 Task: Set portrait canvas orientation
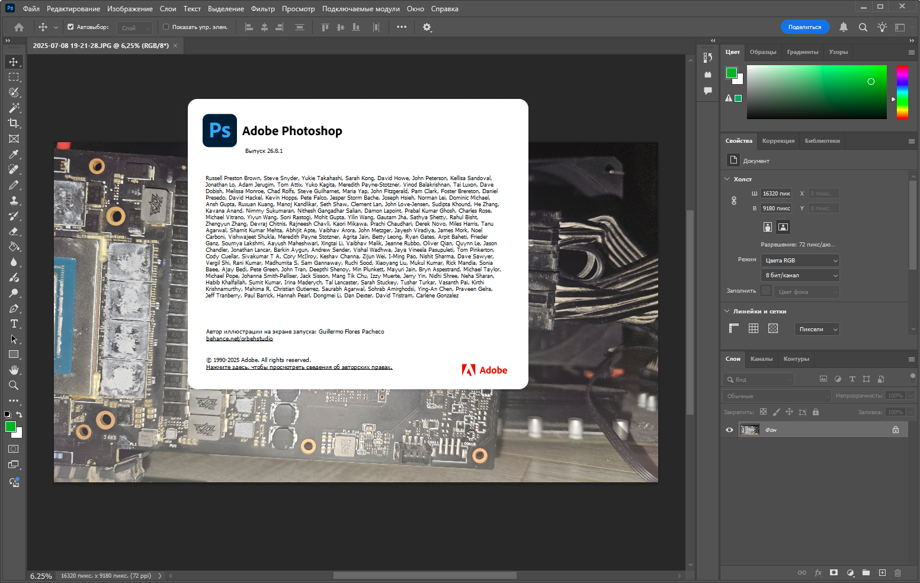tap(768, 227)
